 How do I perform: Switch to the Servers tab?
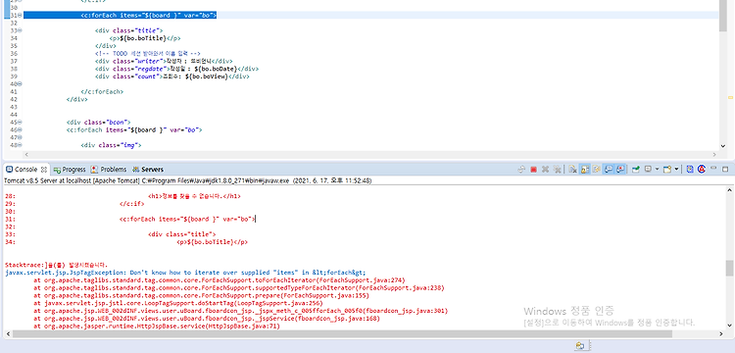coord(148,170)
